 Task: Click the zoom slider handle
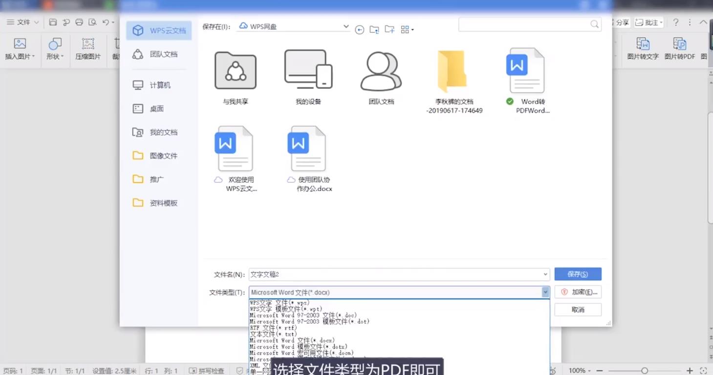(645, 371)
